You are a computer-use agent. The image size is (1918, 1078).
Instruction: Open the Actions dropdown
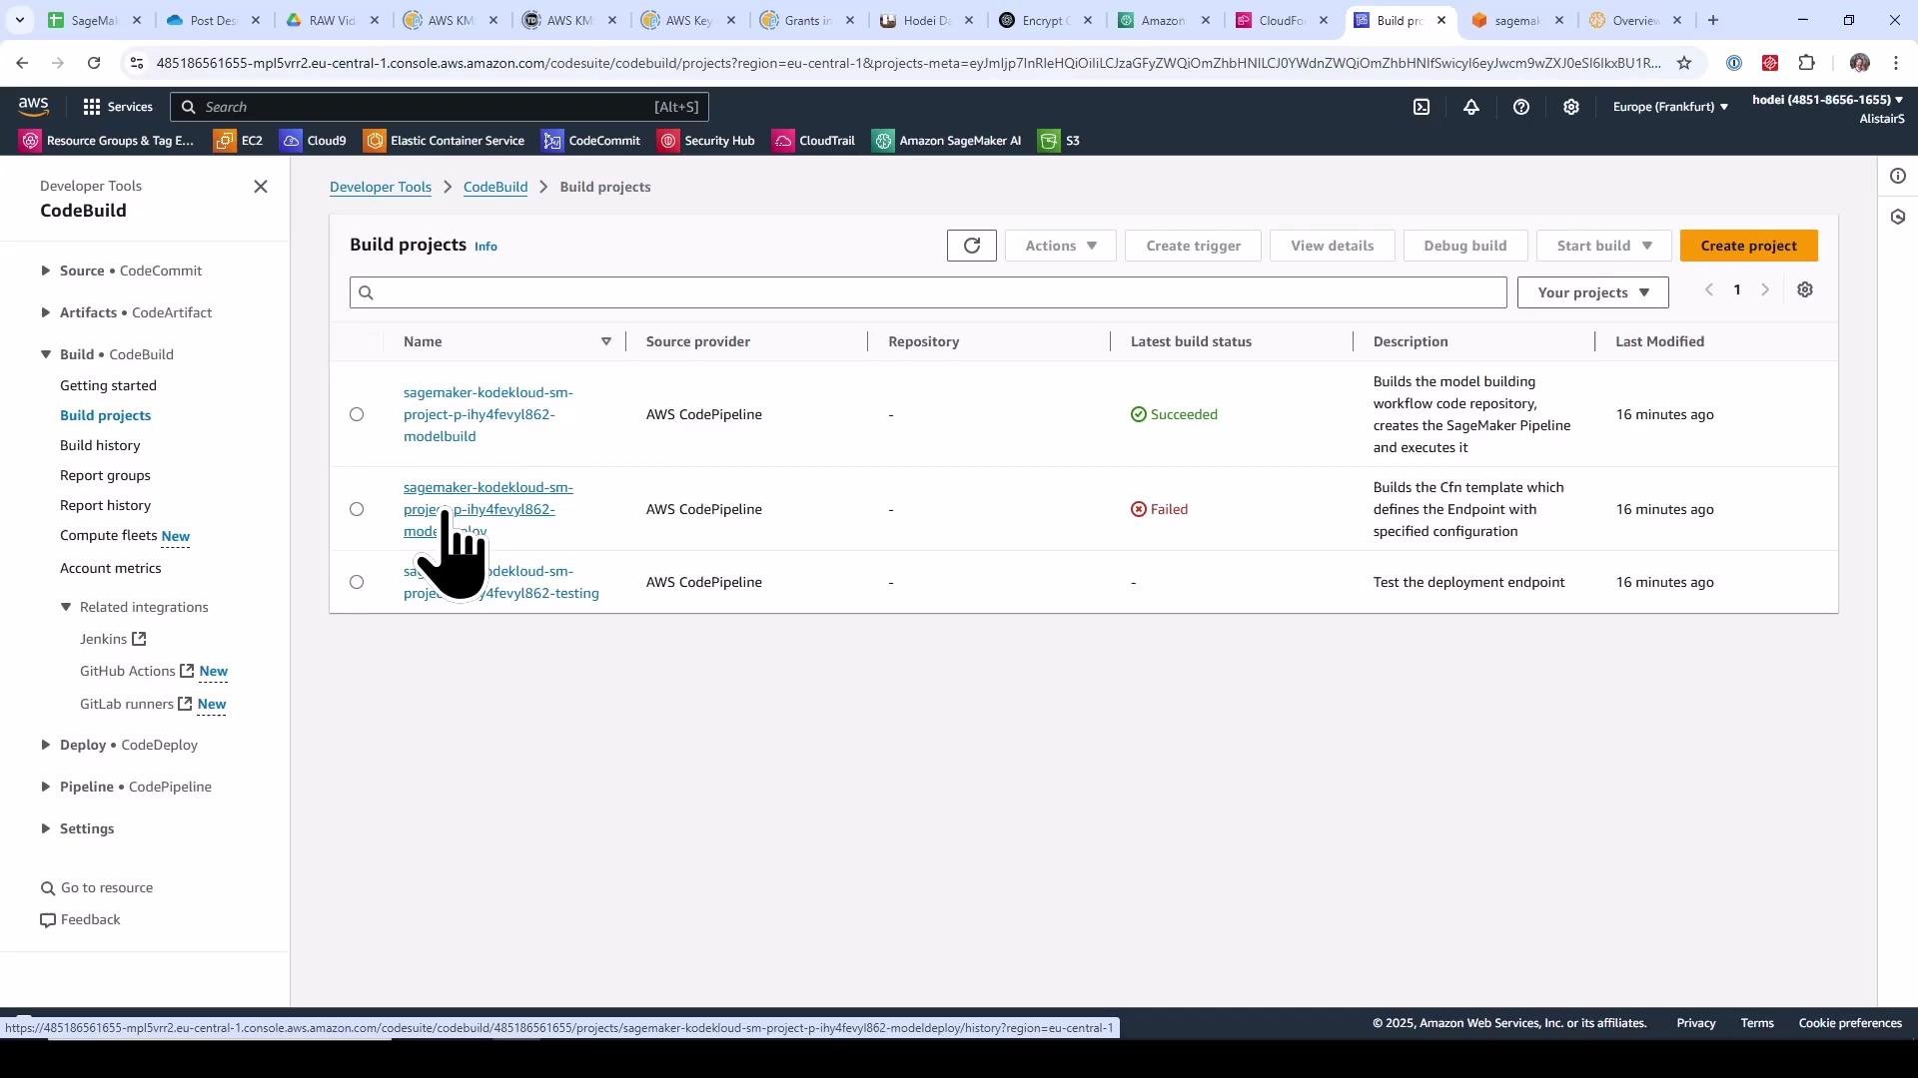tap(1061, 246)
